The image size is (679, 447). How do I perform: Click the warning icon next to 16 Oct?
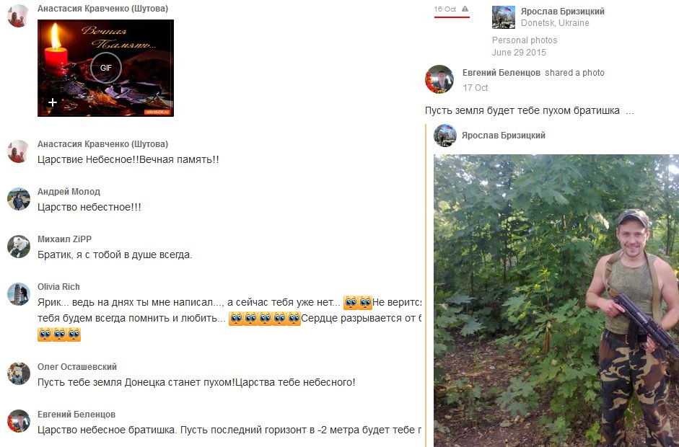[465, 9]
